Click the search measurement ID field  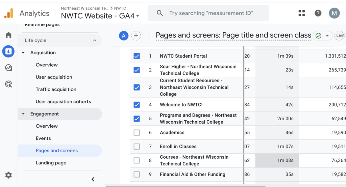click(208, 13)
